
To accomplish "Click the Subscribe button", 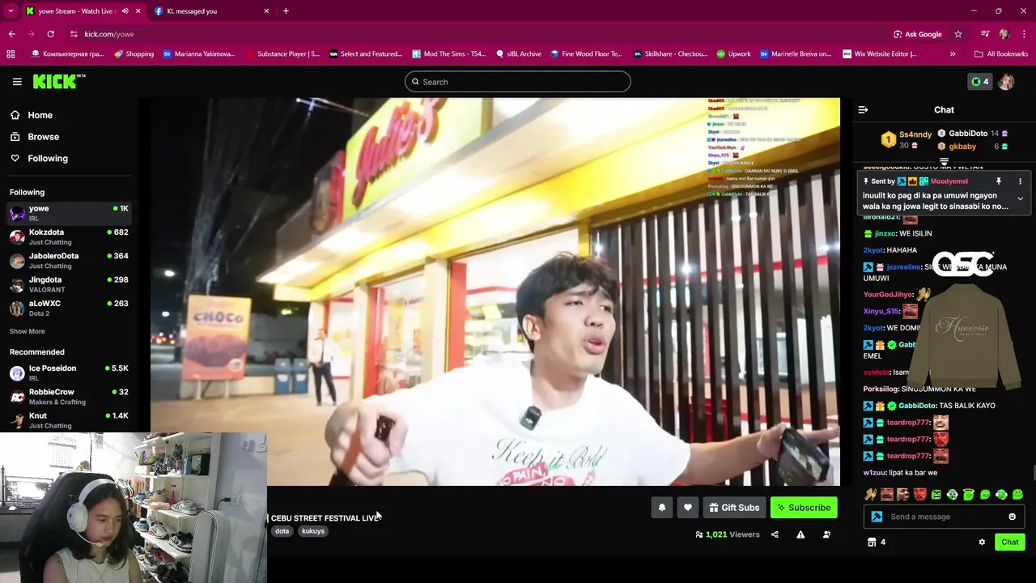I will coord(804,508).
